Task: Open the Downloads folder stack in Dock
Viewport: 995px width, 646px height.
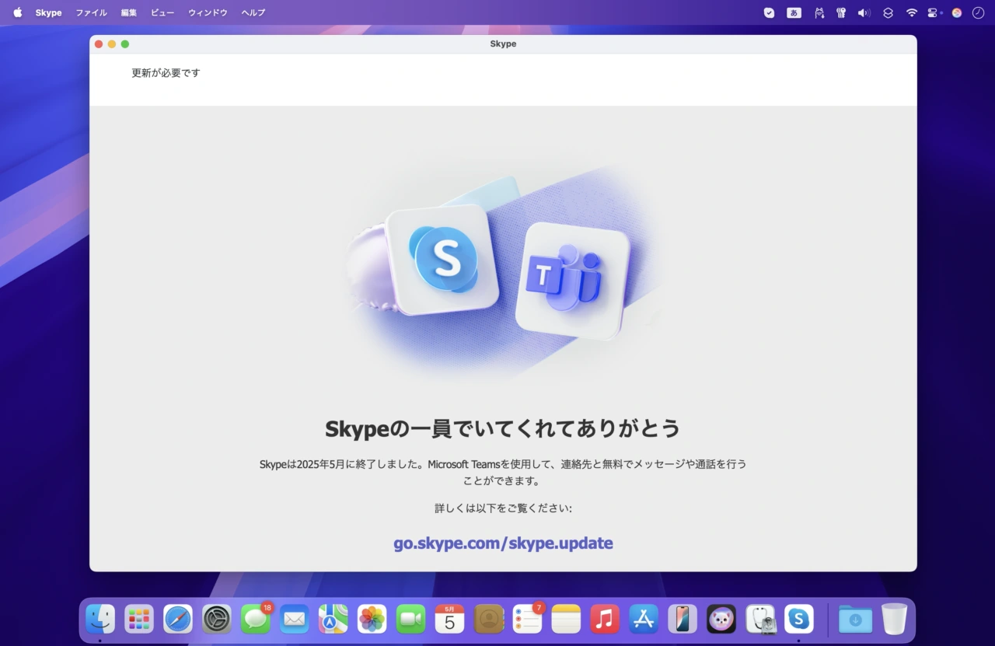Action: pyautogui.click(x=855, y=619)
